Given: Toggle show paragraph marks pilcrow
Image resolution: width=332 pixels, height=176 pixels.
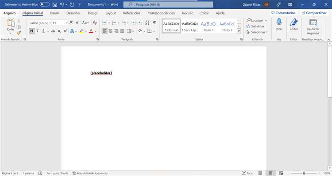Looking at the screenshot, I should [x=154, y=23].
